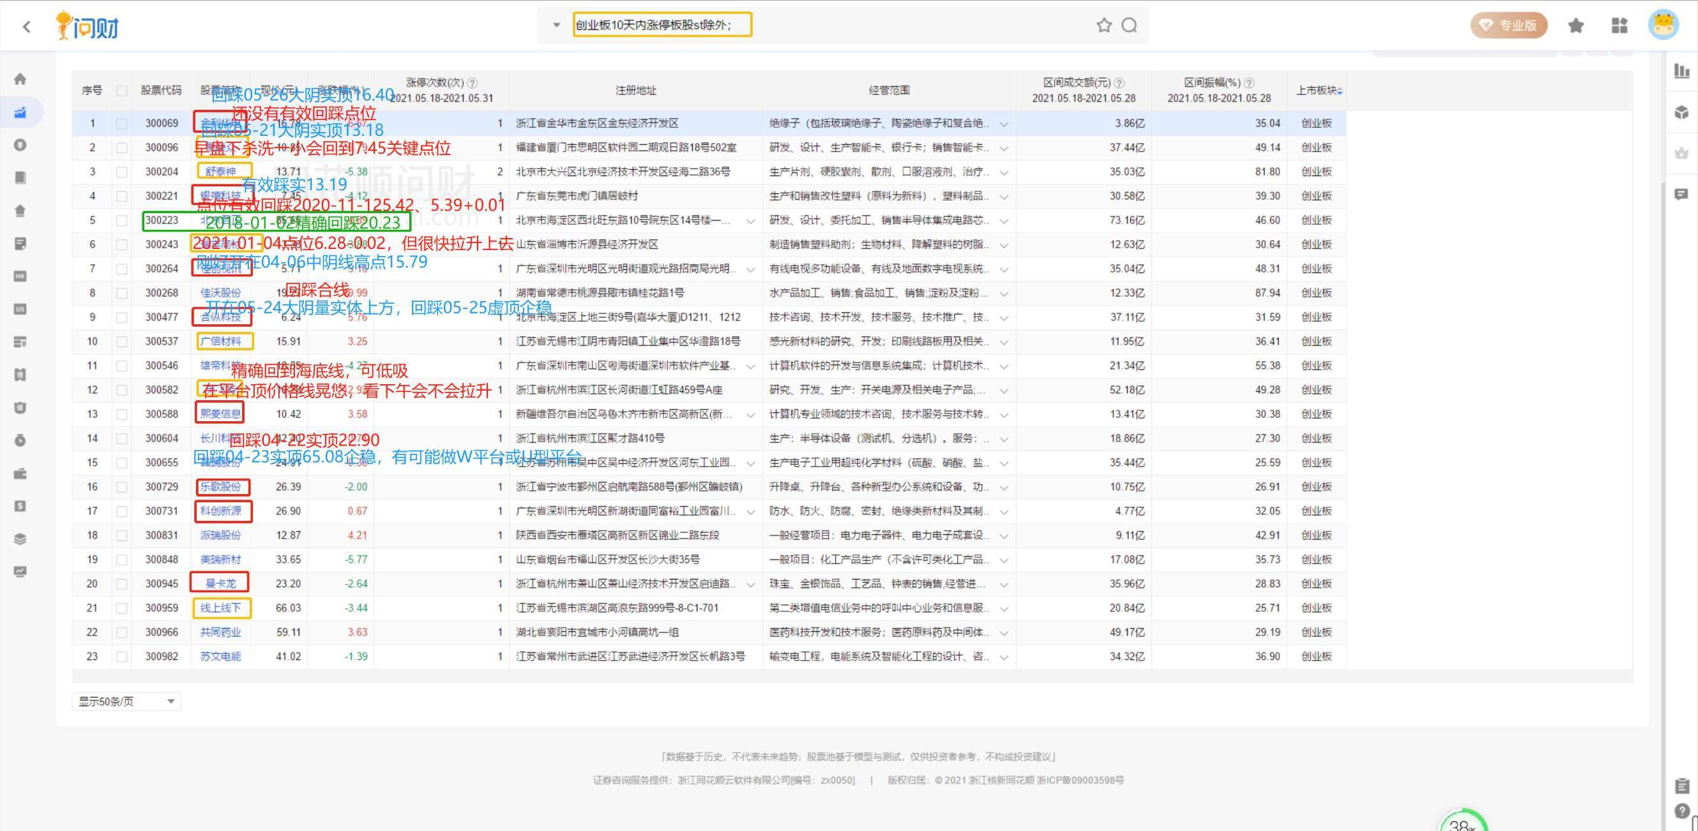The width and height of the screenshot is (1698, 831).
Task: Go back with the left arrow icon
Action: point(26,26)
